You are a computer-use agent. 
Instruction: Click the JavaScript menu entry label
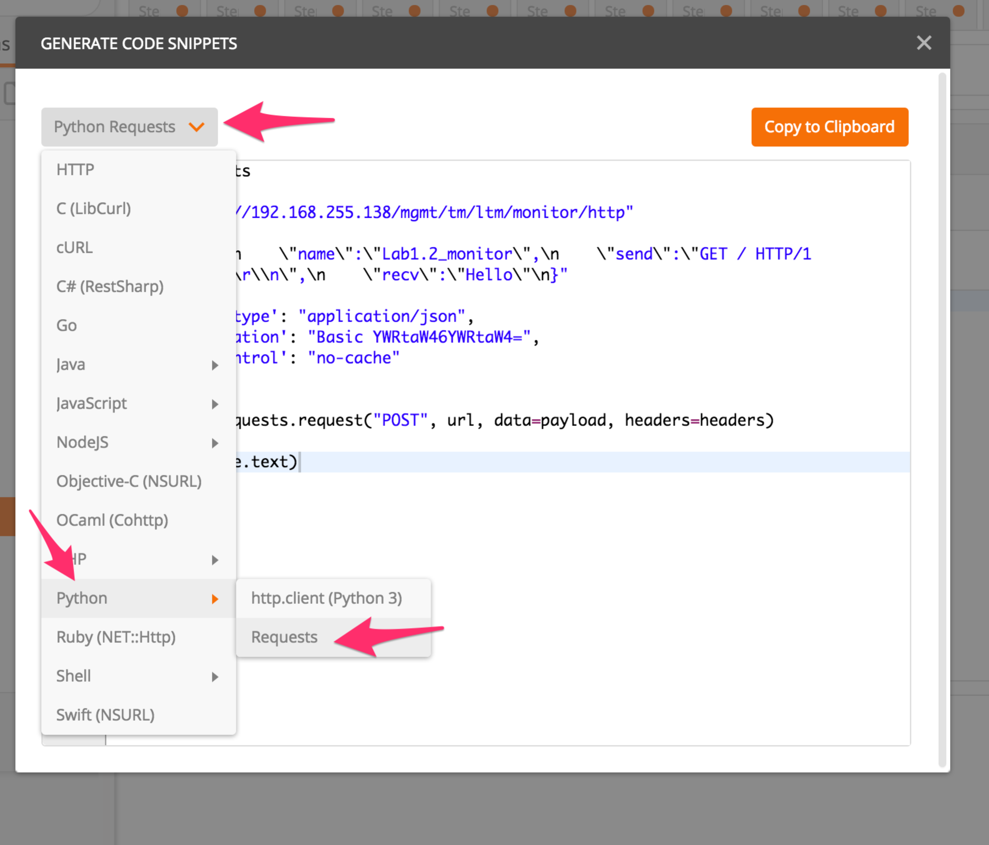[92, 404]
